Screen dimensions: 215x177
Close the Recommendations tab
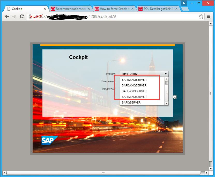click(89, 9)
